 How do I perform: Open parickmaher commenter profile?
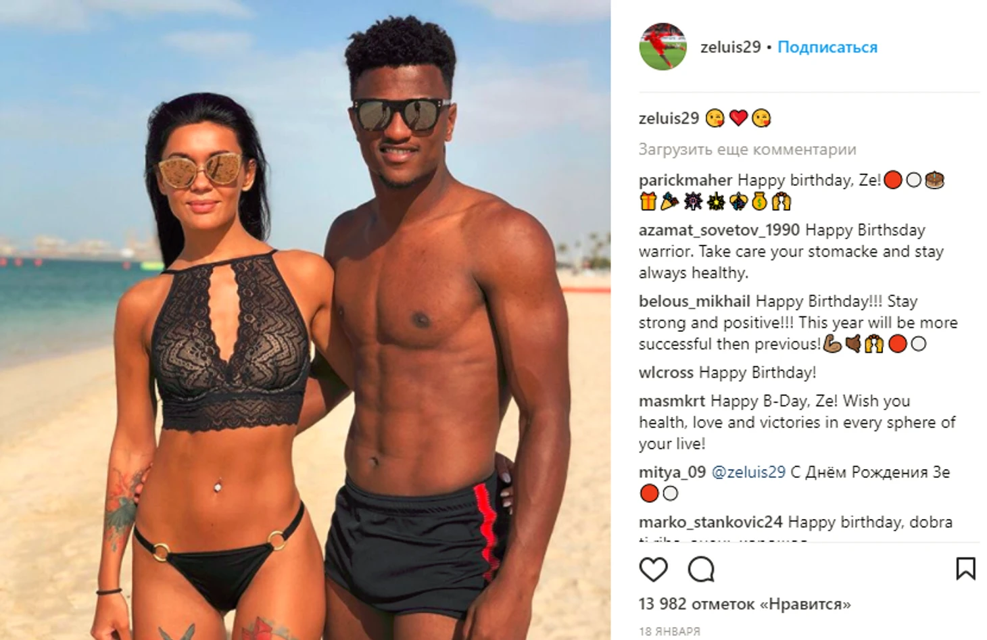[x=685, y=180]
